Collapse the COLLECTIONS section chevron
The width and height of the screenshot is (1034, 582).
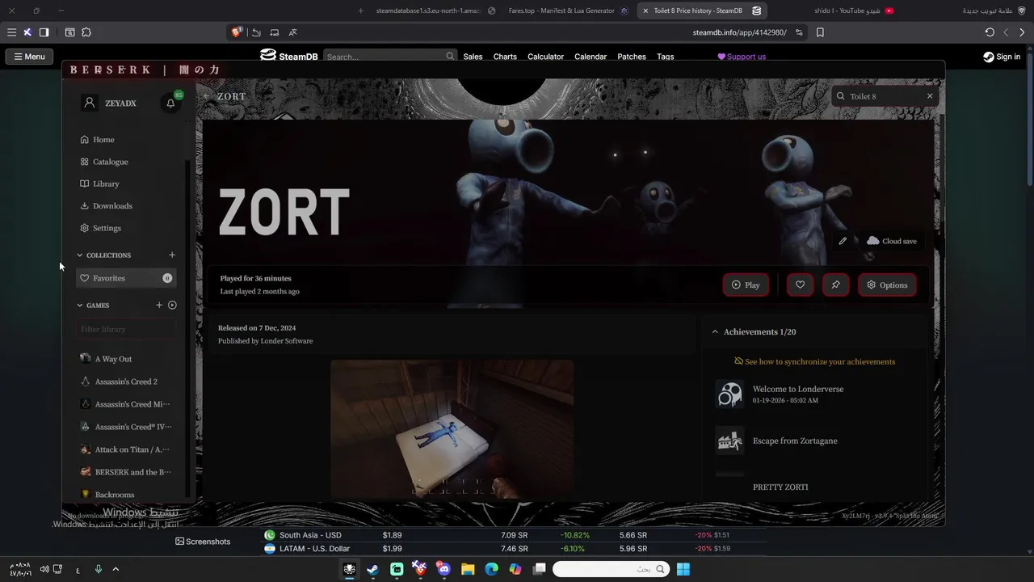click(80, 255)
